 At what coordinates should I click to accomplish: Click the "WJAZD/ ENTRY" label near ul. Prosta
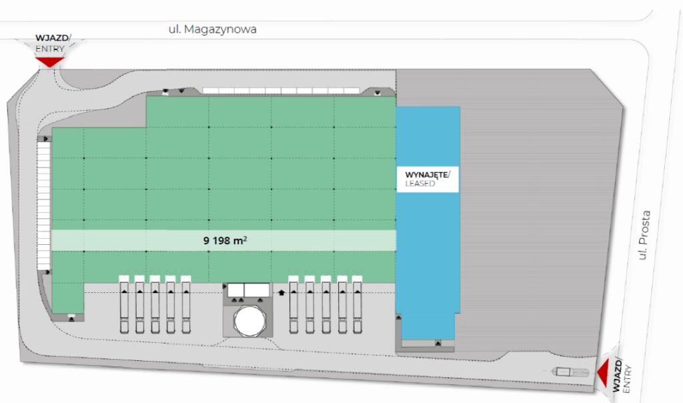coord(622,375)
